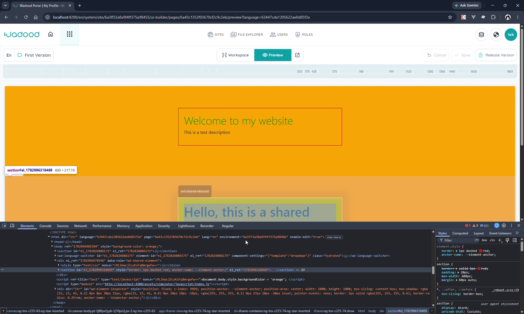Expand wd-language-switcher element

tap(55, 255)
